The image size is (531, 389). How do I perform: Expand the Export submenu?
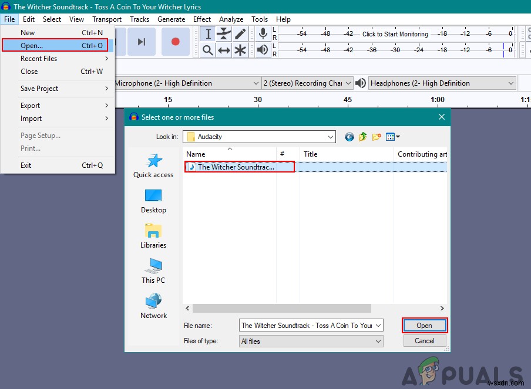(x=58, y=106)
